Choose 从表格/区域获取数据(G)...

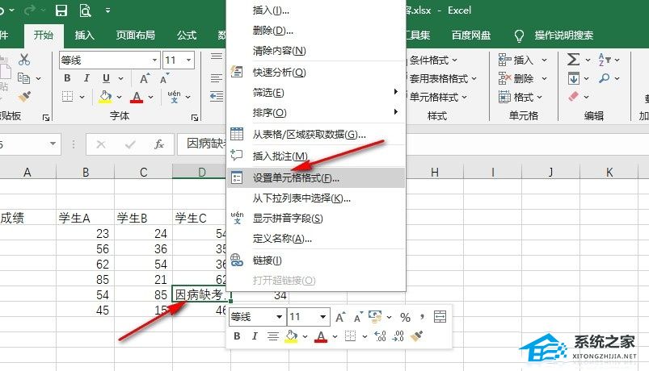click(316, 134)
